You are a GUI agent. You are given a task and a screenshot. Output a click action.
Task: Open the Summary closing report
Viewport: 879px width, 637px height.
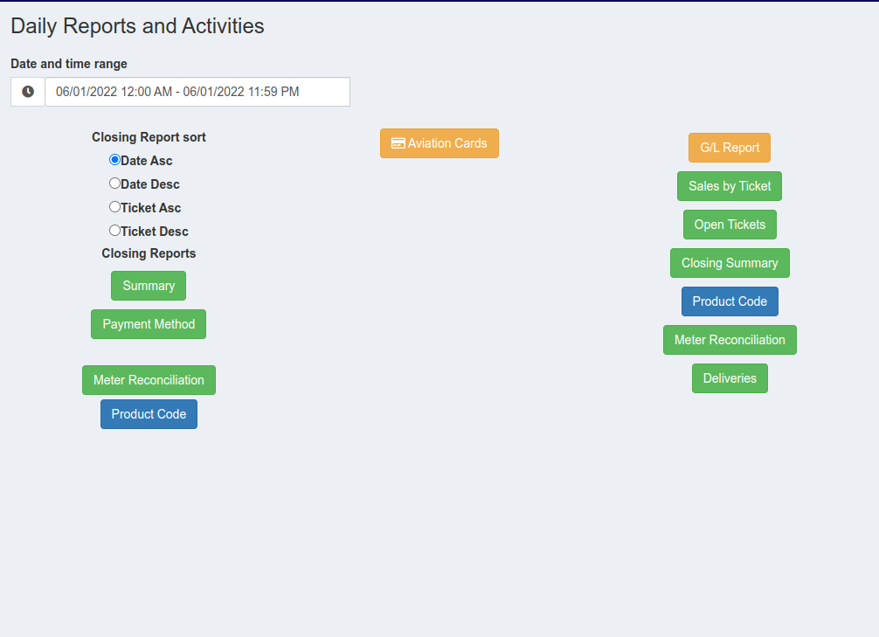point(149,286)
